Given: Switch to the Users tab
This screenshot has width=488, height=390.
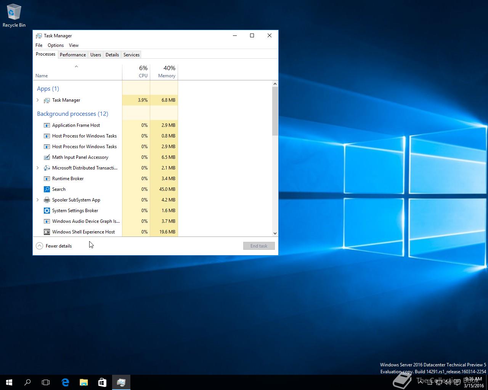Looking at the screenshot, I should coord(96,55).
